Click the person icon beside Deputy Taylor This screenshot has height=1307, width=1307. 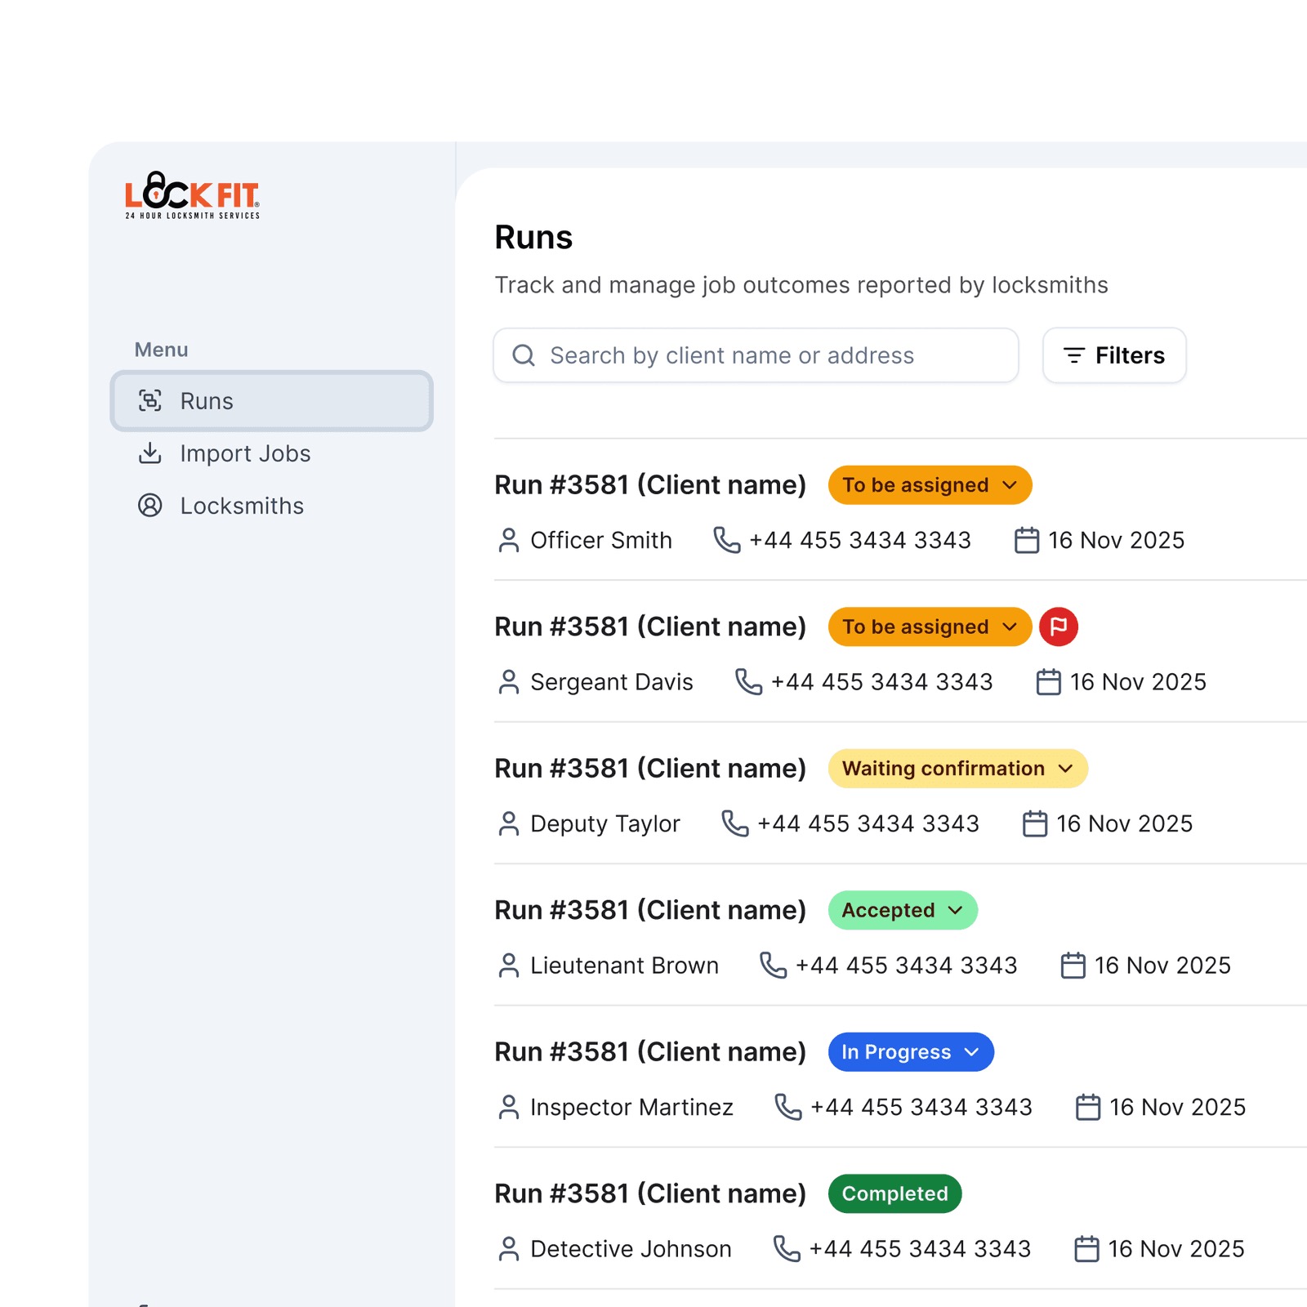[509, 823]
